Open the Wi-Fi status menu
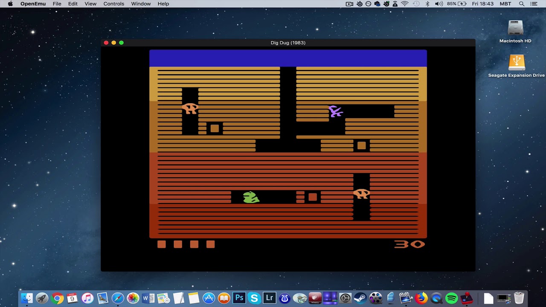The image size is (546, 307). point(405,4)
